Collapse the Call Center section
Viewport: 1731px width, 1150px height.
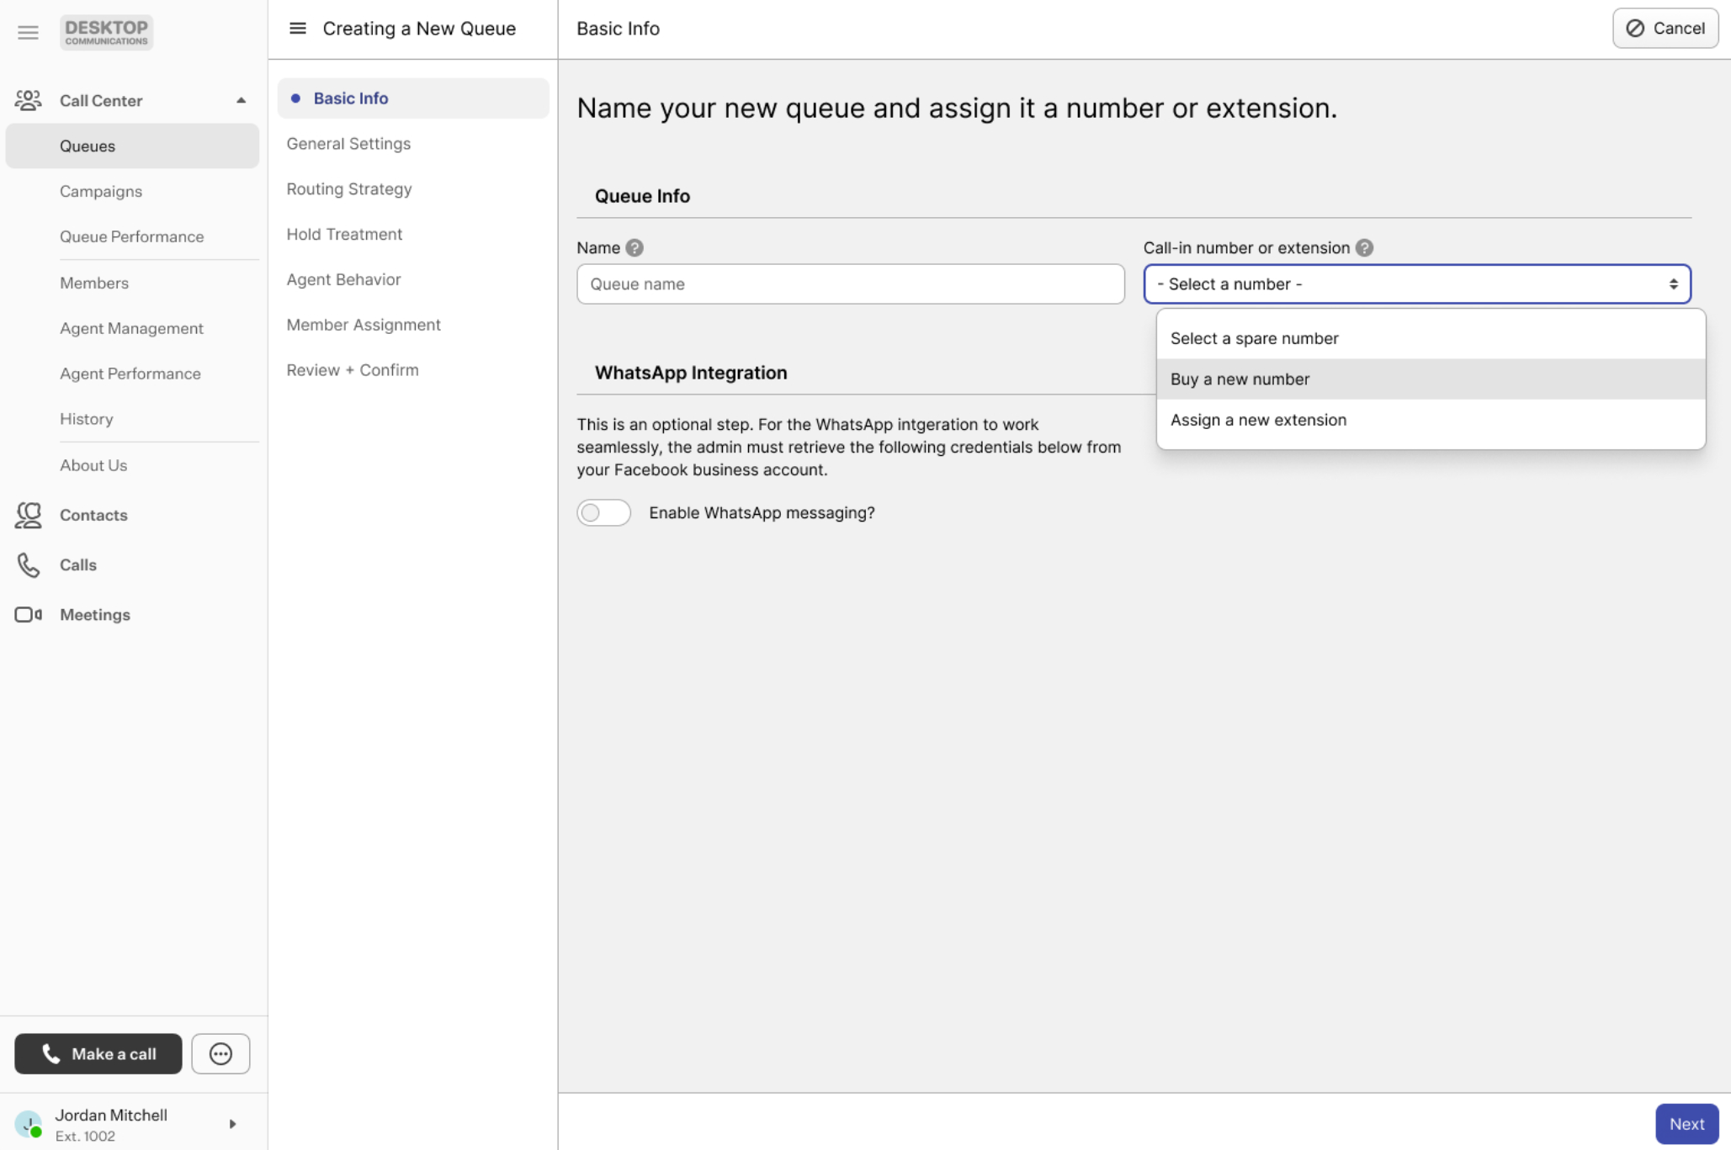click(x=241, y=100)
